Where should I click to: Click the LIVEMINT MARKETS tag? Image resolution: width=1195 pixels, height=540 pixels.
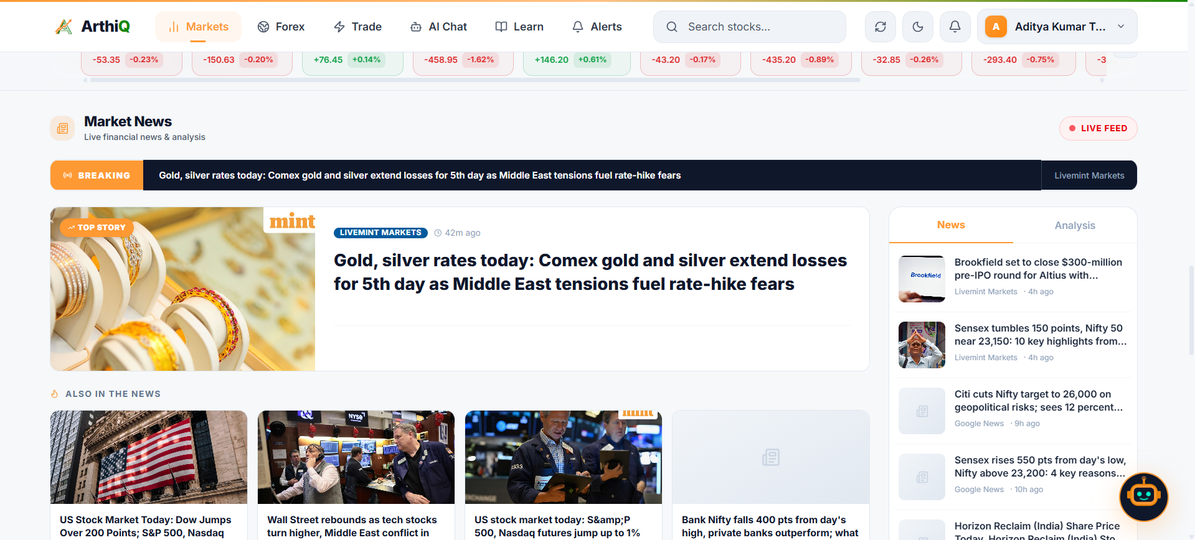[380, 233]
